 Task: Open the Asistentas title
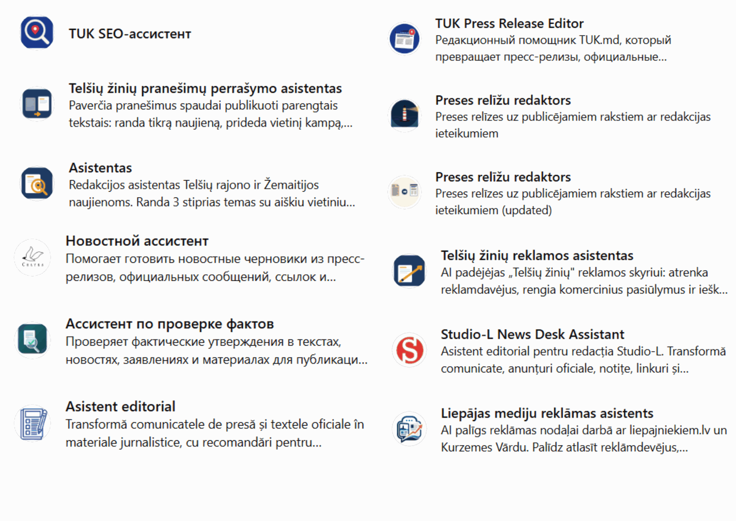click(x=100, y=168)
